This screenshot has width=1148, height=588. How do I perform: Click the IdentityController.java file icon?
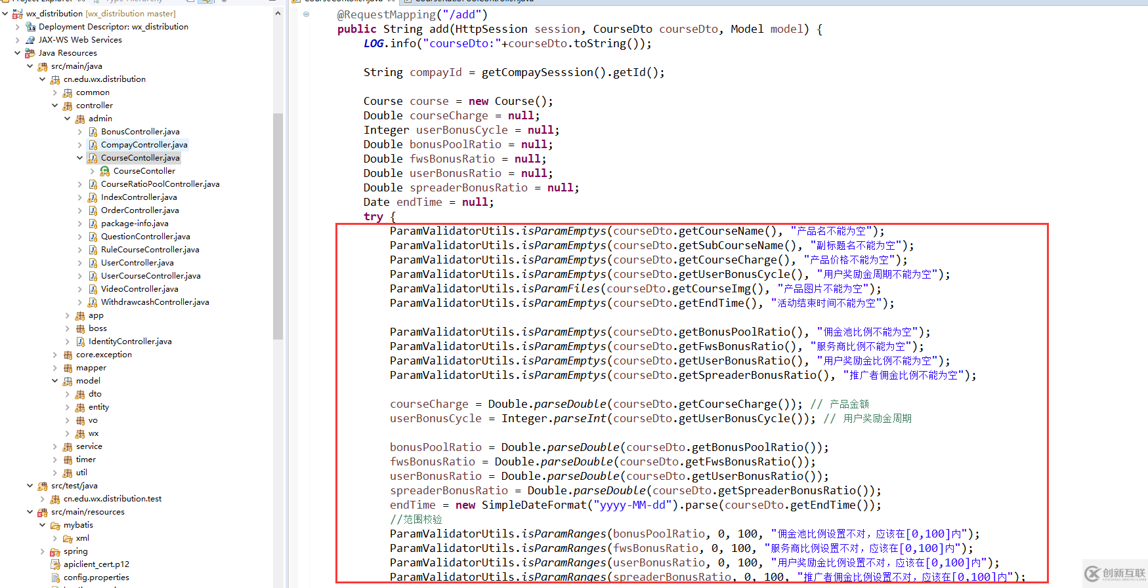[80, 342]
